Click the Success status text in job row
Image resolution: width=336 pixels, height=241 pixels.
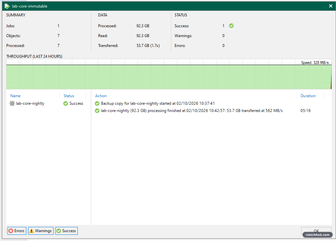tap(76, 103)
